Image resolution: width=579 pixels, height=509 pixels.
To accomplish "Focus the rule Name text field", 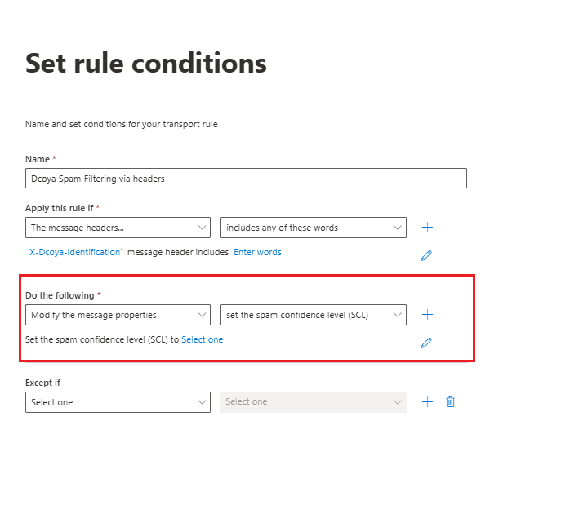I will (246, 179).
